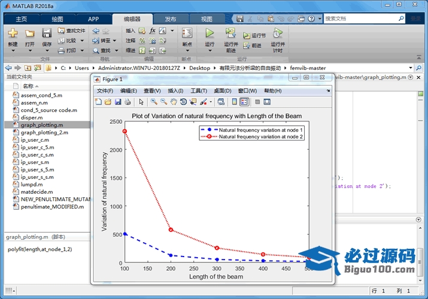The width and height of the screenshot is (428, 299).
Task: Switch to the 主页 (Home) tab
Action: [x=22, y=19]
